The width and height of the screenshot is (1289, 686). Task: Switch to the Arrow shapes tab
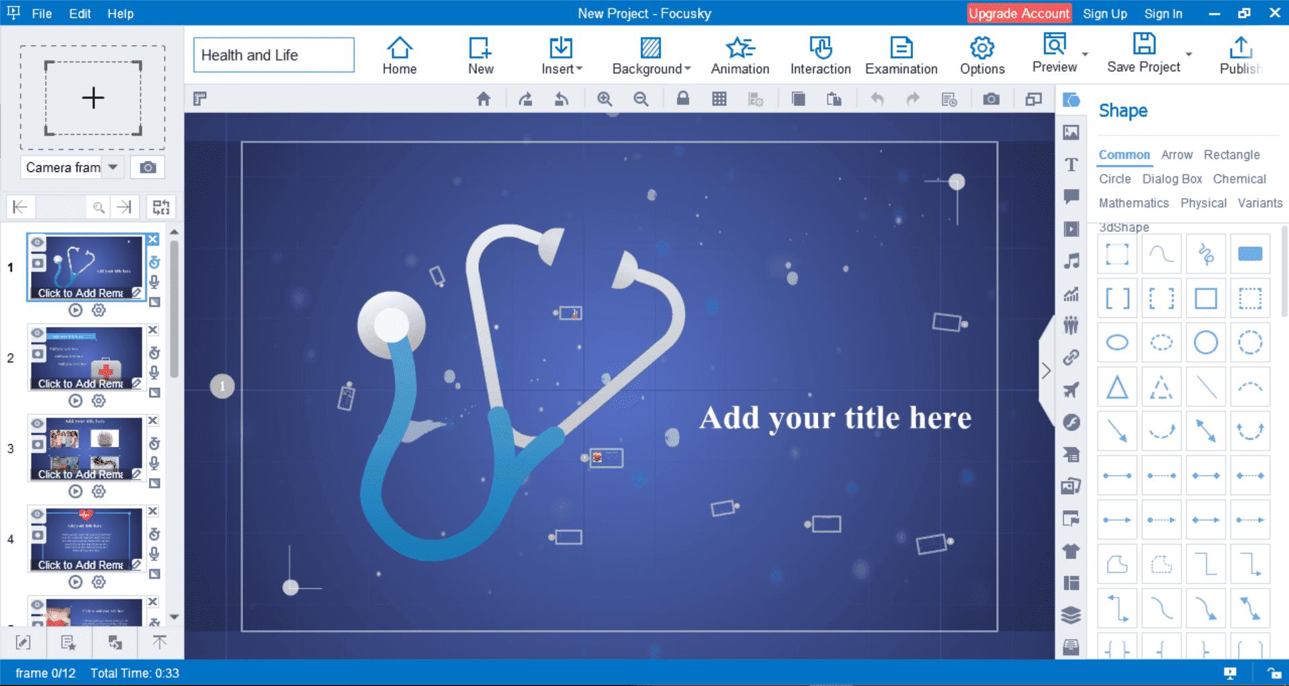tap(1177, 154)
